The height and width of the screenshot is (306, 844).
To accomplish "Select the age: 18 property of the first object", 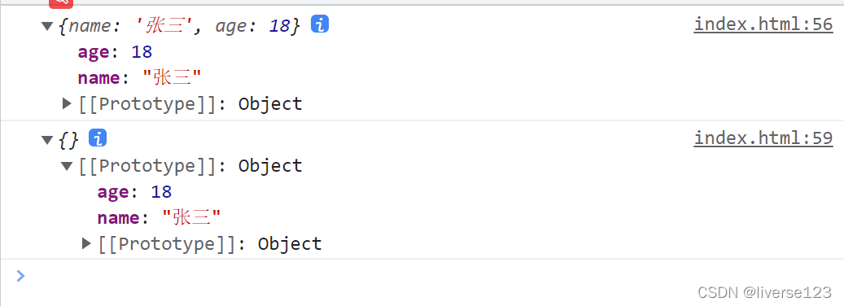I will tap(116, 52).
